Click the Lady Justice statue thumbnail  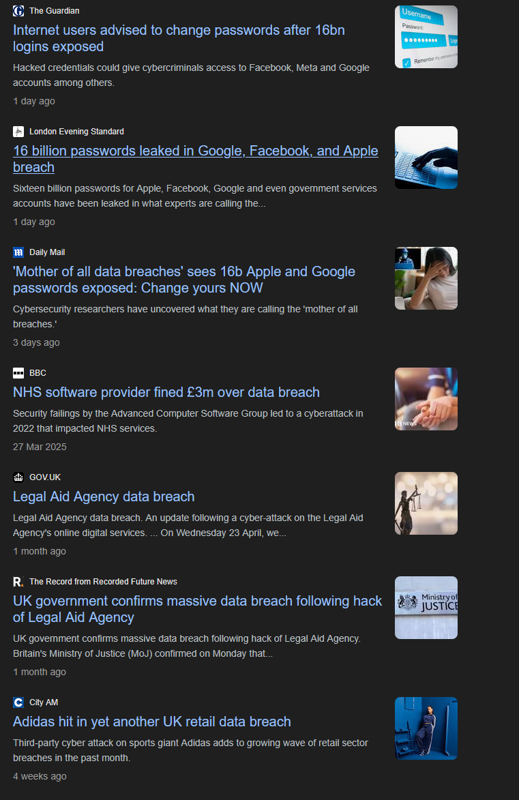point(426,503)
